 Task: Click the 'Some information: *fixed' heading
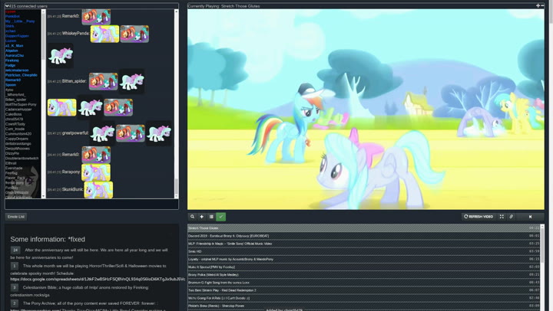pos(48,239)
